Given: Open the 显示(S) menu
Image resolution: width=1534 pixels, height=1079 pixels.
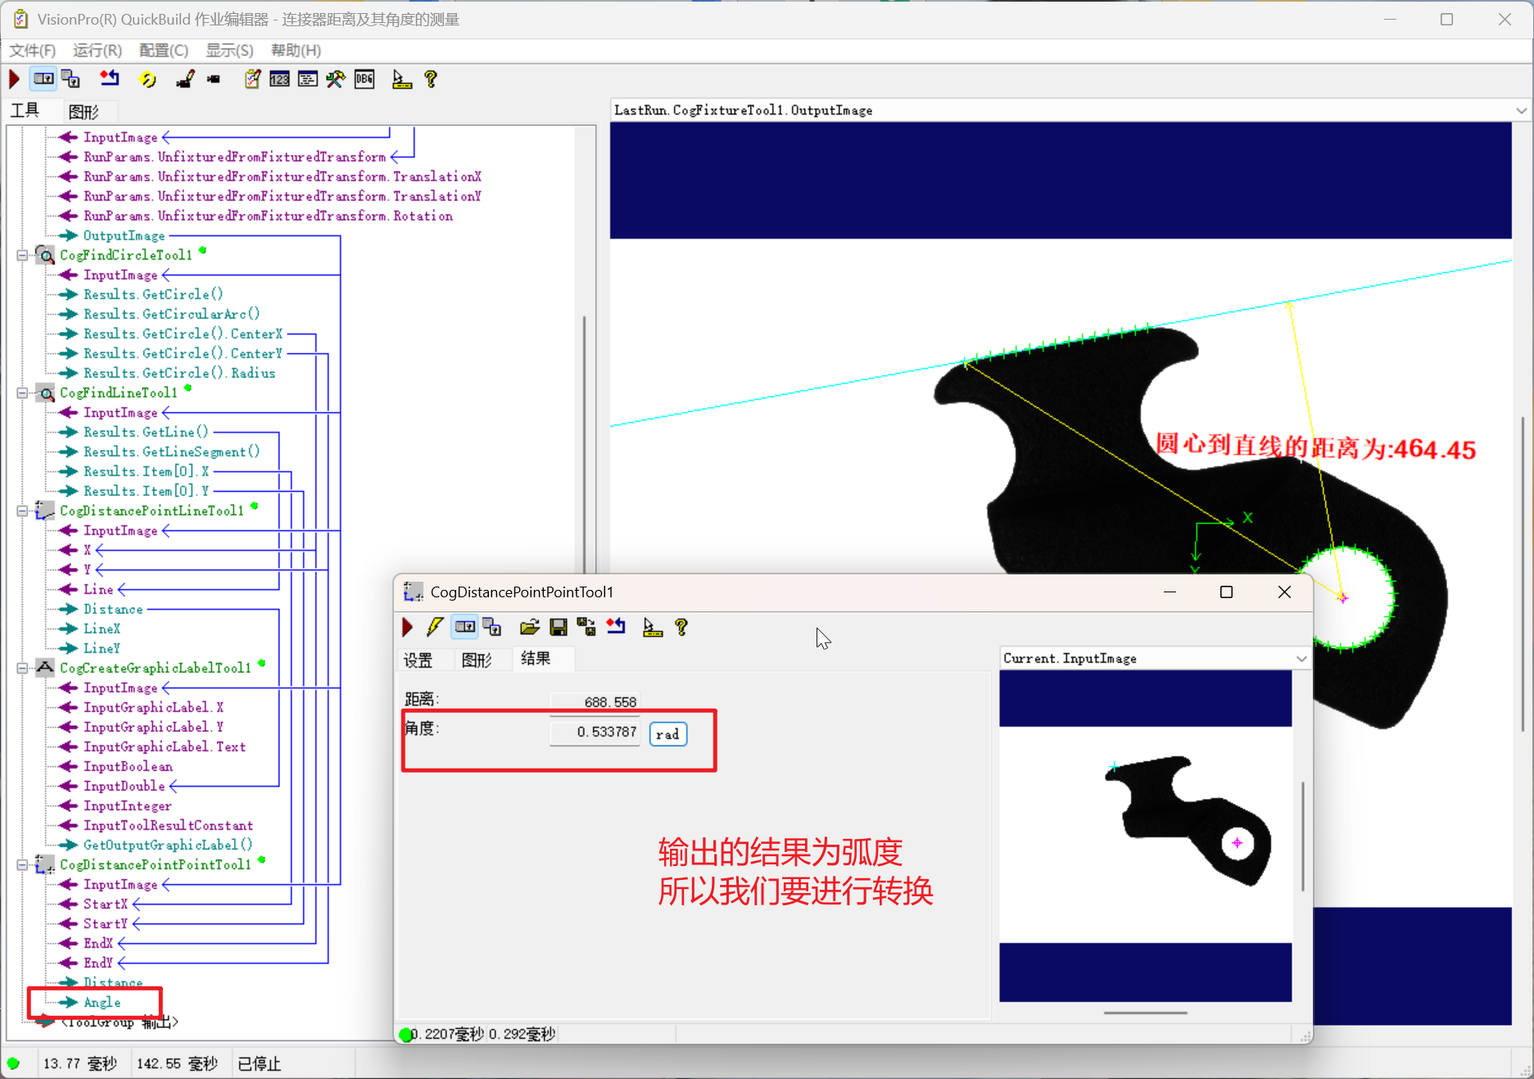Looking at the screenshot, I should 229,51.
